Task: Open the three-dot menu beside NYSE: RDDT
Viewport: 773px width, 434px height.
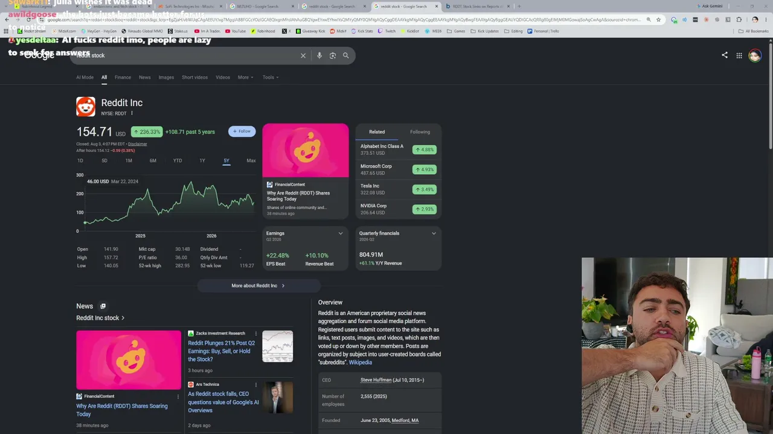Action: pos(132,113)
